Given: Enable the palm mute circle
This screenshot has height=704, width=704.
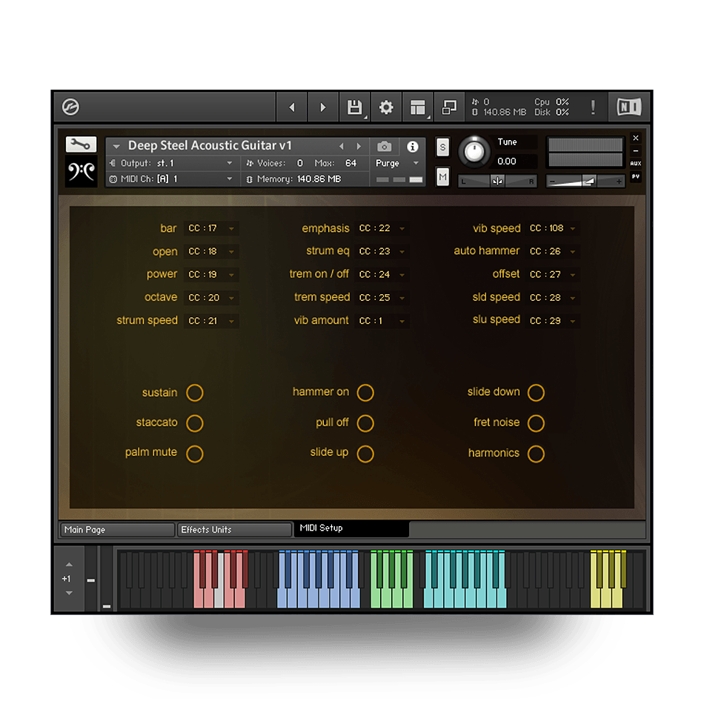Looking at the screenshot, I should [195, 454].
